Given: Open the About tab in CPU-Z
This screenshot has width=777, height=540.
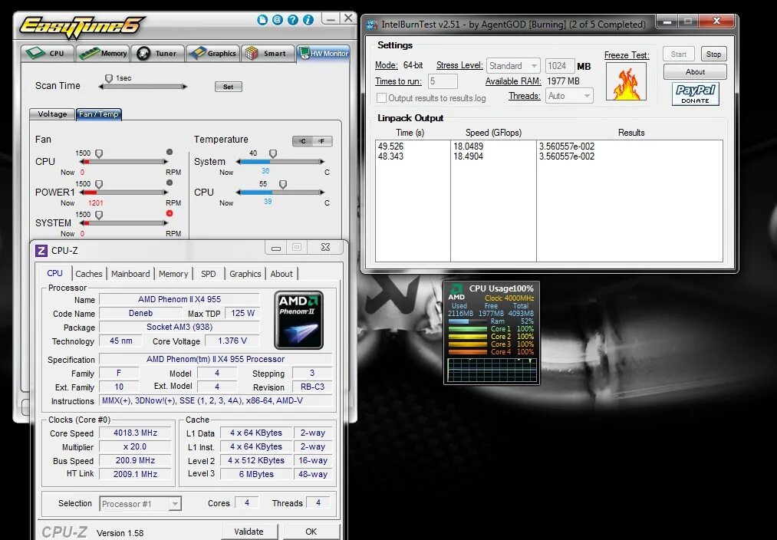Looking at the screenshot, I should click(x=281, y=274).
